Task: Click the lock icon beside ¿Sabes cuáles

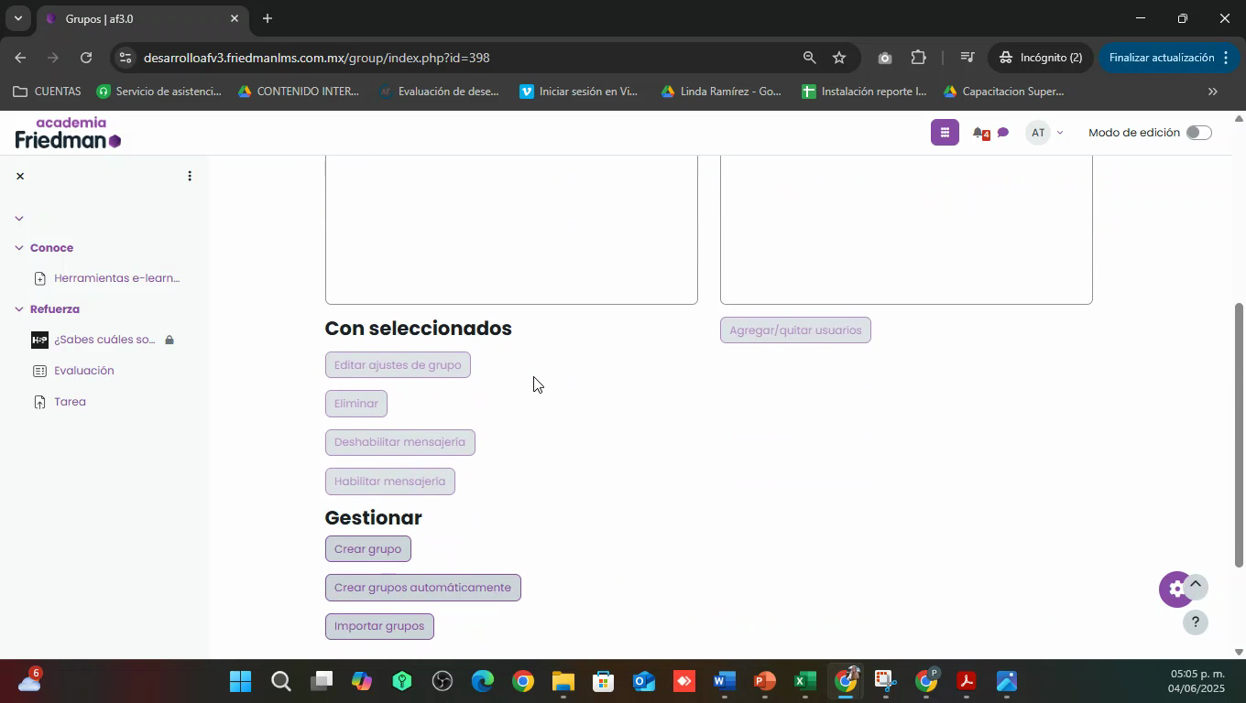Action: (169, 340)
